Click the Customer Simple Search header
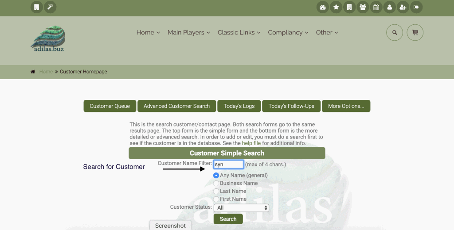 (227, 153)
